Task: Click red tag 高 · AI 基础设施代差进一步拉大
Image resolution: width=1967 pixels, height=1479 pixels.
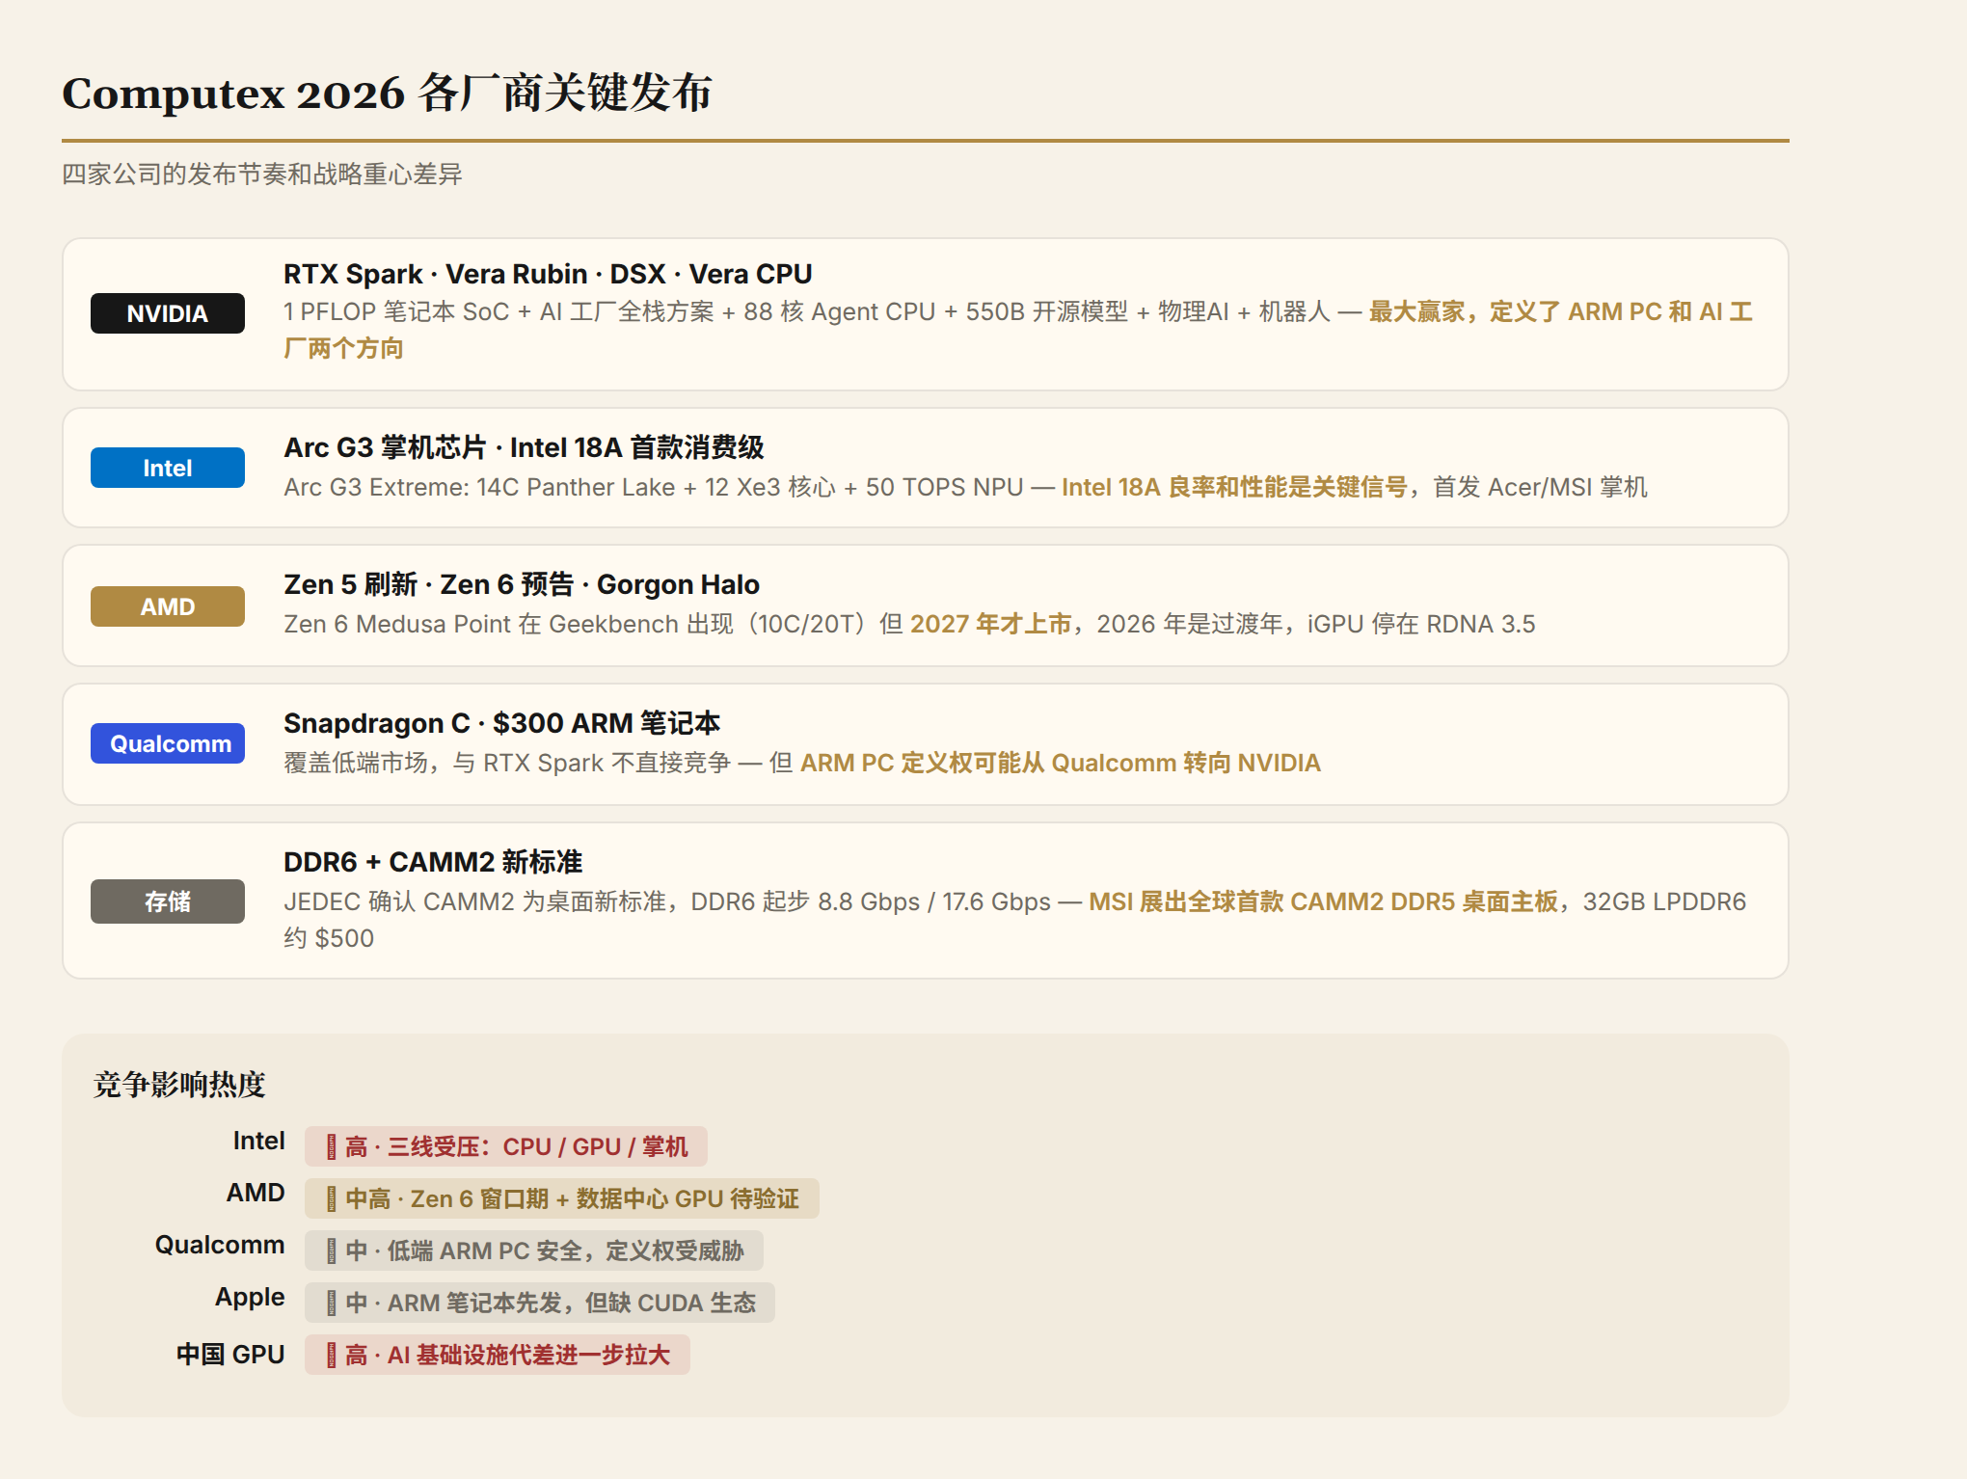Action: [498, 1355]
